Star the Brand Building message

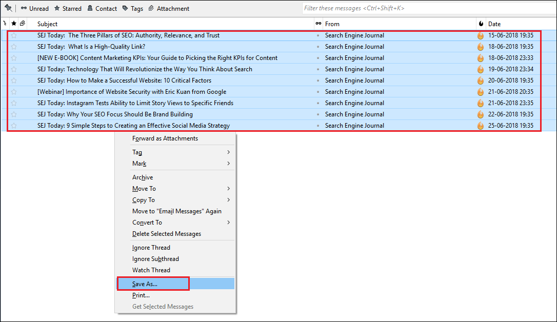[x=14, y=114]
